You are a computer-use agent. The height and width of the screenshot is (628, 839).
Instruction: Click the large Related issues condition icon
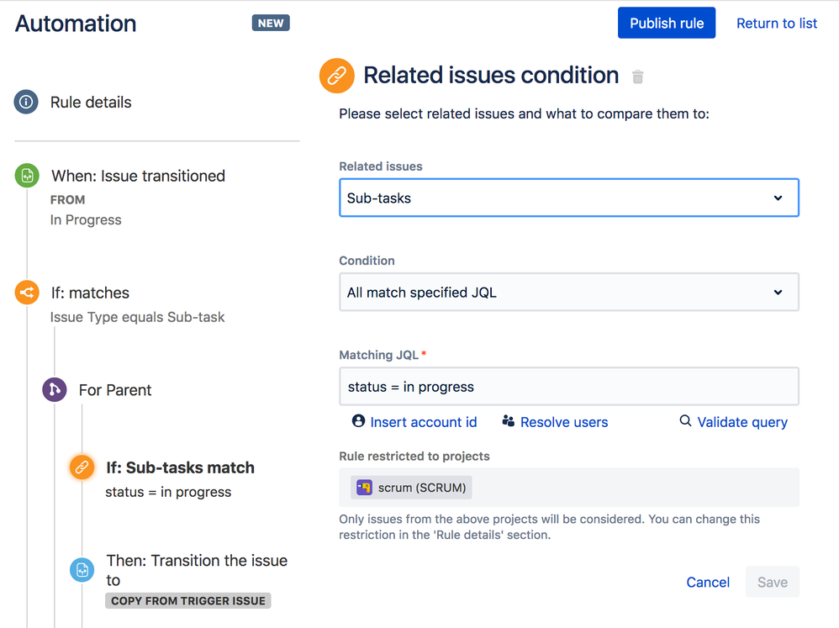tap(336, 76)
